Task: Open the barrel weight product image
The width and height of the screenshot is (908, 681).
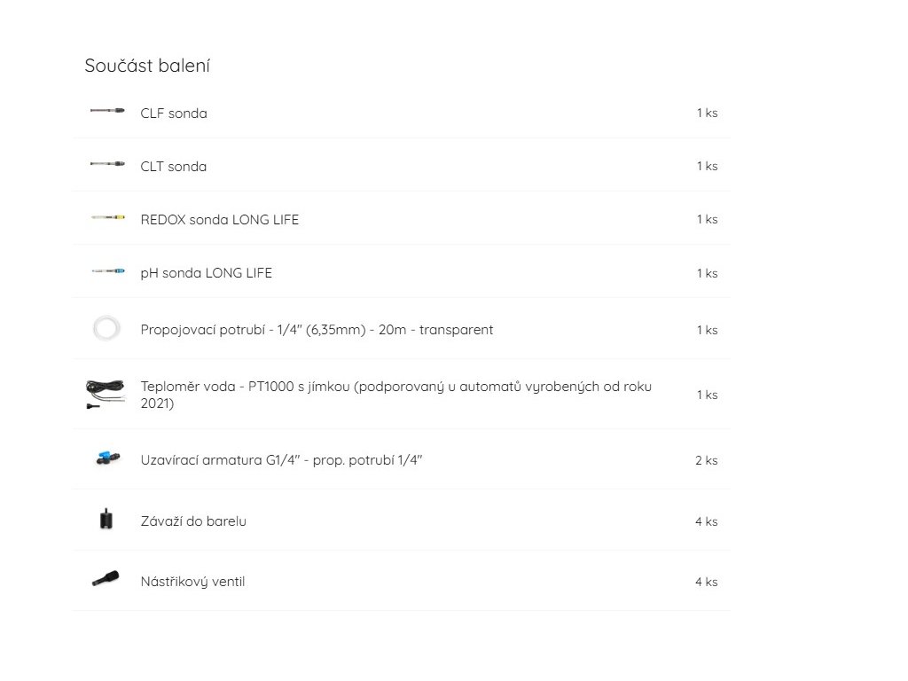Action: point(106,521)
